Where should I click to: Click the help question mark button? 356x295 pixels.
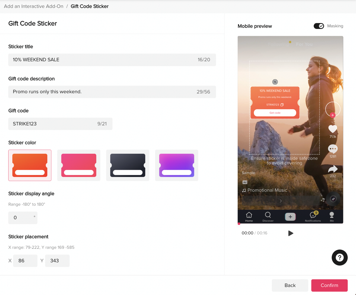340,258
